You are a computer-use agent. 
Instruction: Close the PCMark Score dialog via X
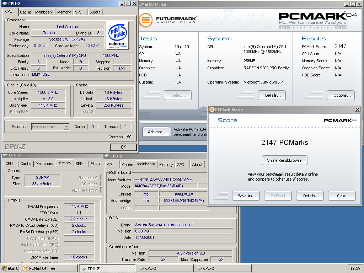click(357, 109)
